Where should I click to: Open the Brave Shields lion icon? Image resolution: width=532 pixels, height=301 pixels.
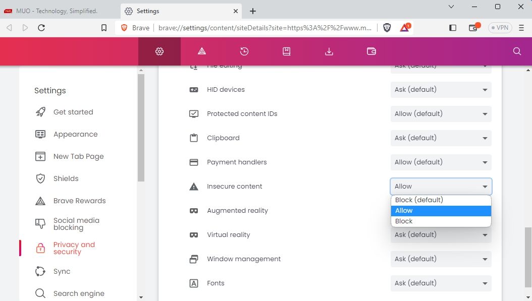pos(387,28)
